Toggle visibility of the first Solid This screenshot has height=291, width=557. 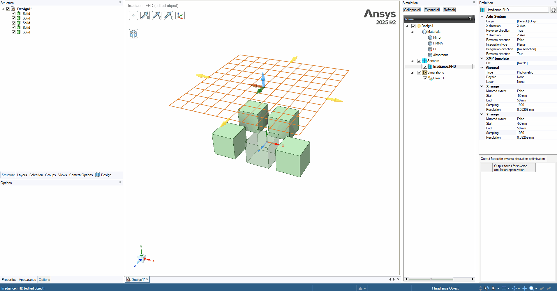point(13,13)
